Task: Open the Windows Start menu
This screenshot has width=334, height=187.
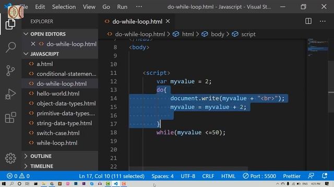Action: point(4,183)
